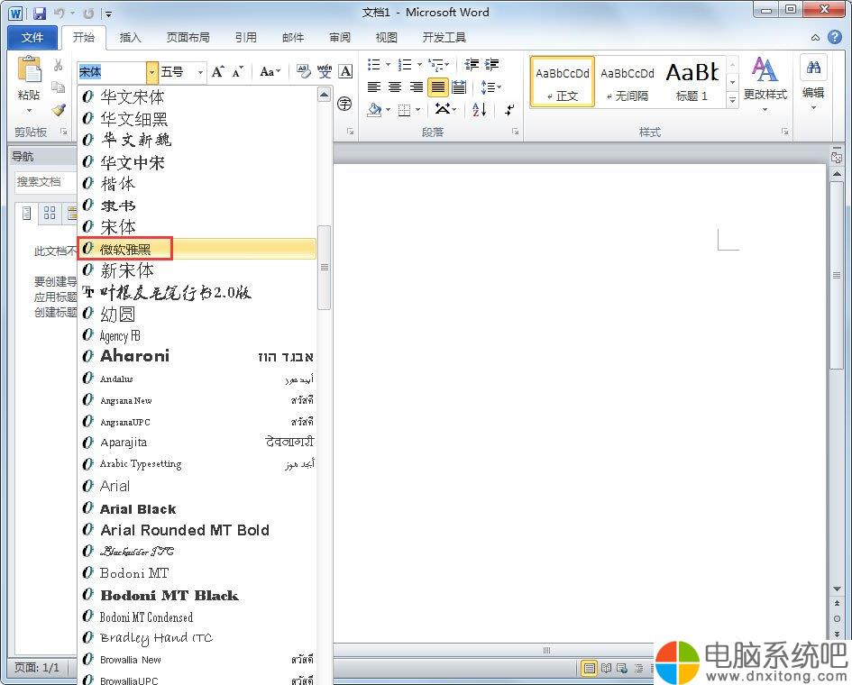Click the document vertical scrollbar thumb
The image size is (852, 685).
(837, 276)
